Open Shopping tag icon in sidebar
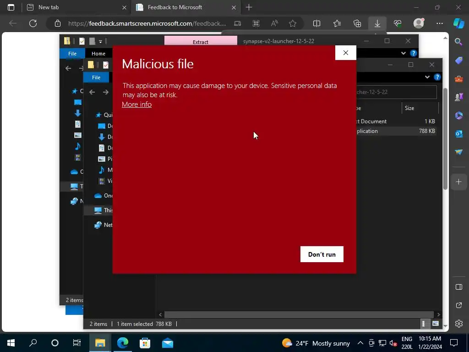Image resolution: width=469 pixels, height=352 pixels. click(x=458, y=60)
